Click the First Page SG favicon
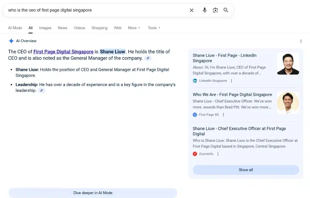This screenshot has height=198, width=310. coord(195,114)
